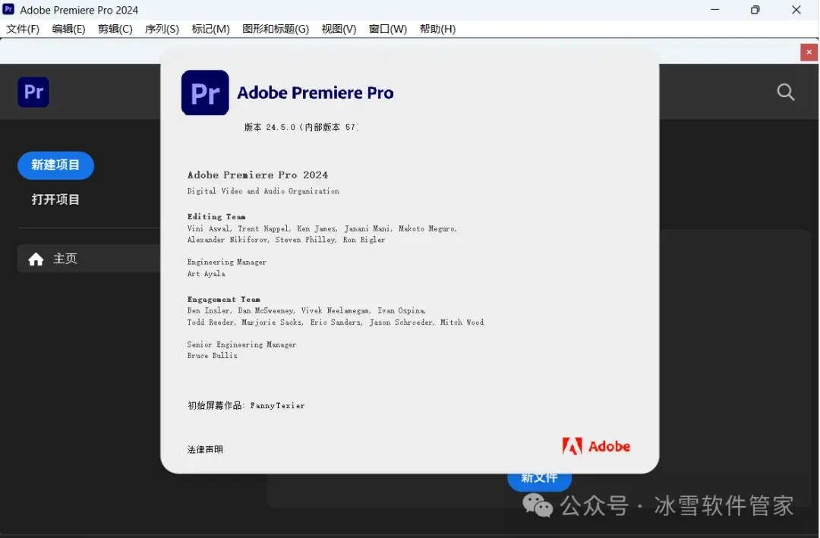Open the 帮助(H) menu
The image size is (820, 538).
pos(437,29)
